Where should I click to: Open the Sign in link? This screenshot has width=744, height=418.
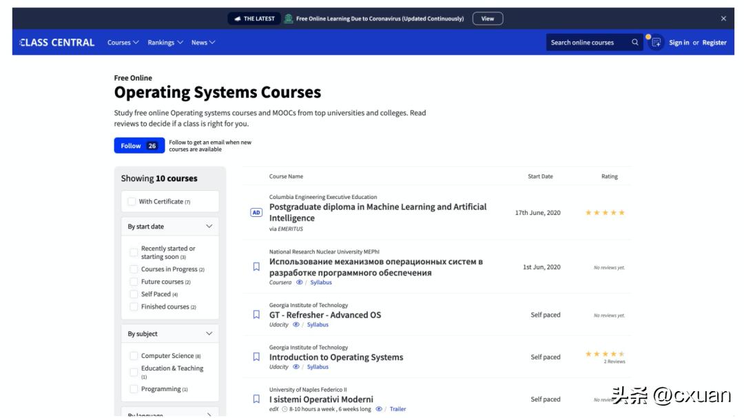point(679,43)
